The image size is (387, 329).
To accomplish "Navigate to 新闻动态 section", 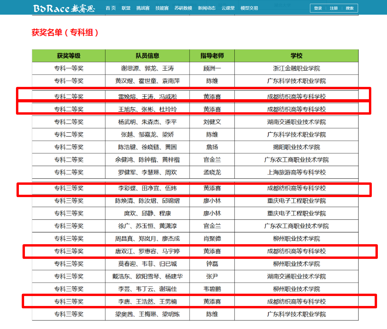I will click(207, 8).
